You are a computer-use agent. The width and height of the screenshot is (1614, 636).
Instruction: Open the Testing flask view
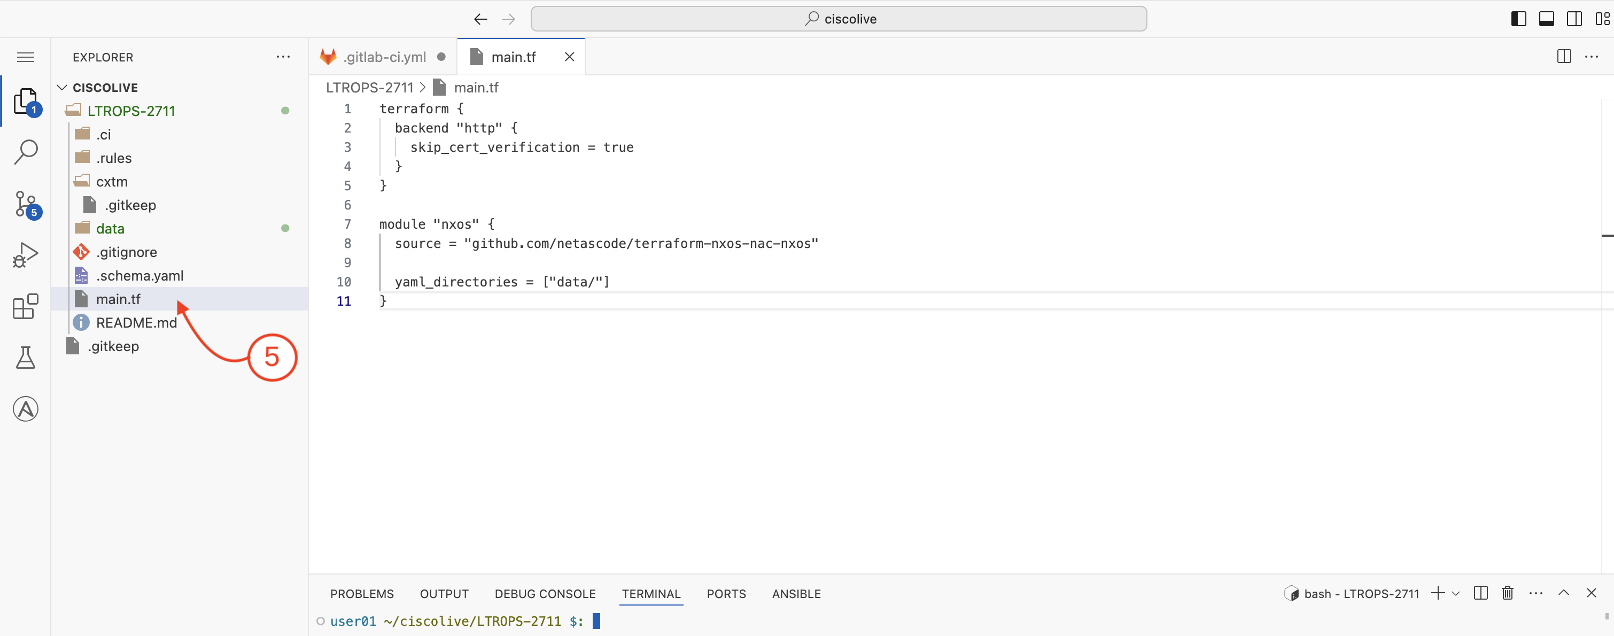[x=26, y=358]
